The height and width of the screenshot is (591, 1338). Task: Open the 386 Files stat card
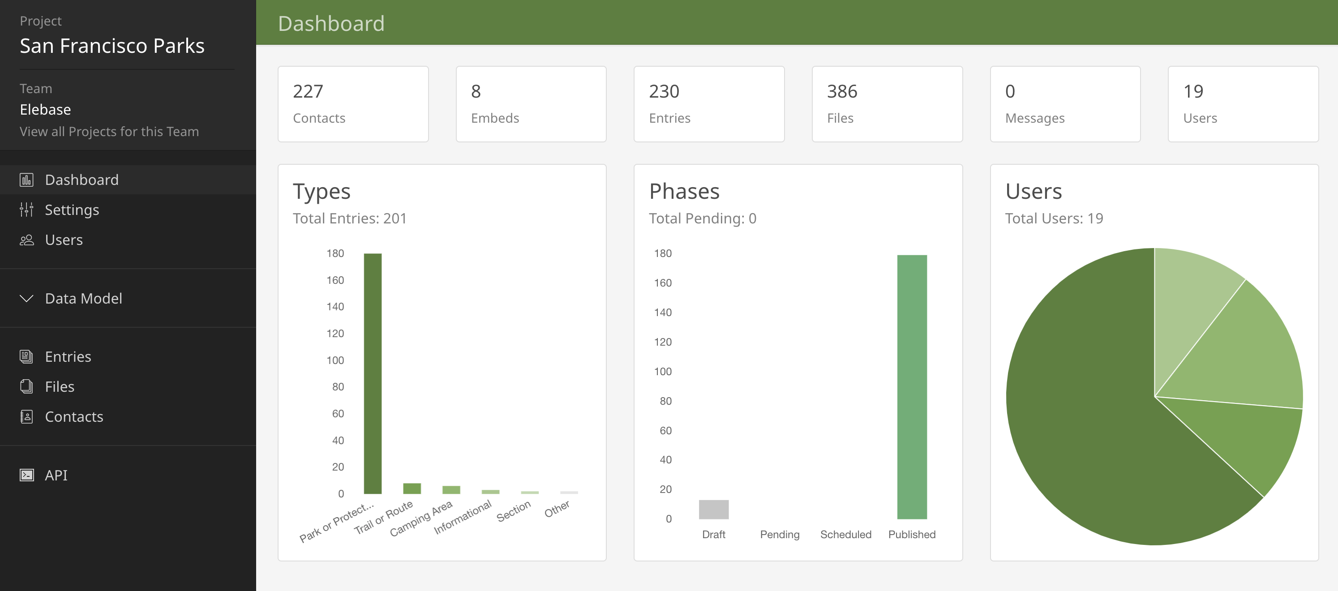[887, 104]
